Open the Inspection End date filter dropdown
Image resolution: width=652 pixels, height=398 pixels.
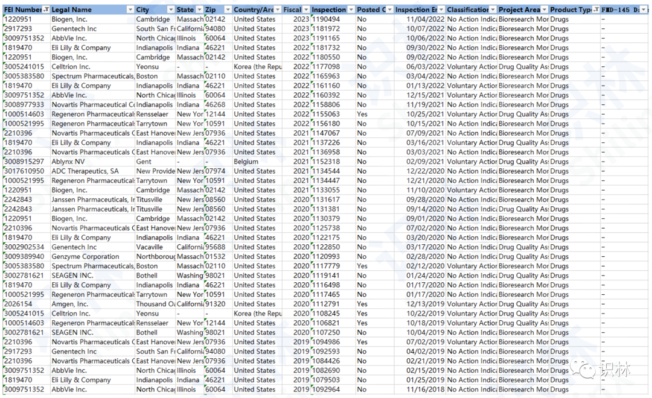coord(441,10)
